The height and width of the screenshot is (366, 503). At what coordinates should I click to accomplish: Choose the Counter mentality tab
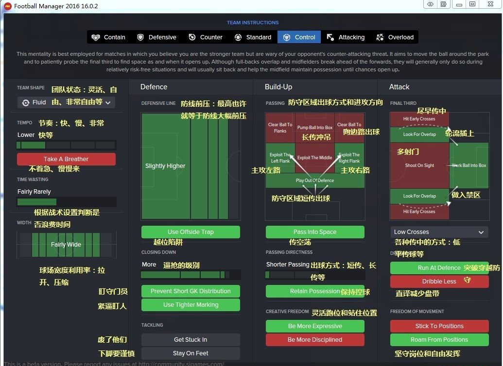[205, 37]
